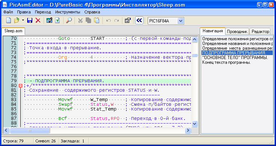The height and width of the screenshot is (146, 276).
Task: Click the document with green checkmark icon
Action: tap(57, 21)
